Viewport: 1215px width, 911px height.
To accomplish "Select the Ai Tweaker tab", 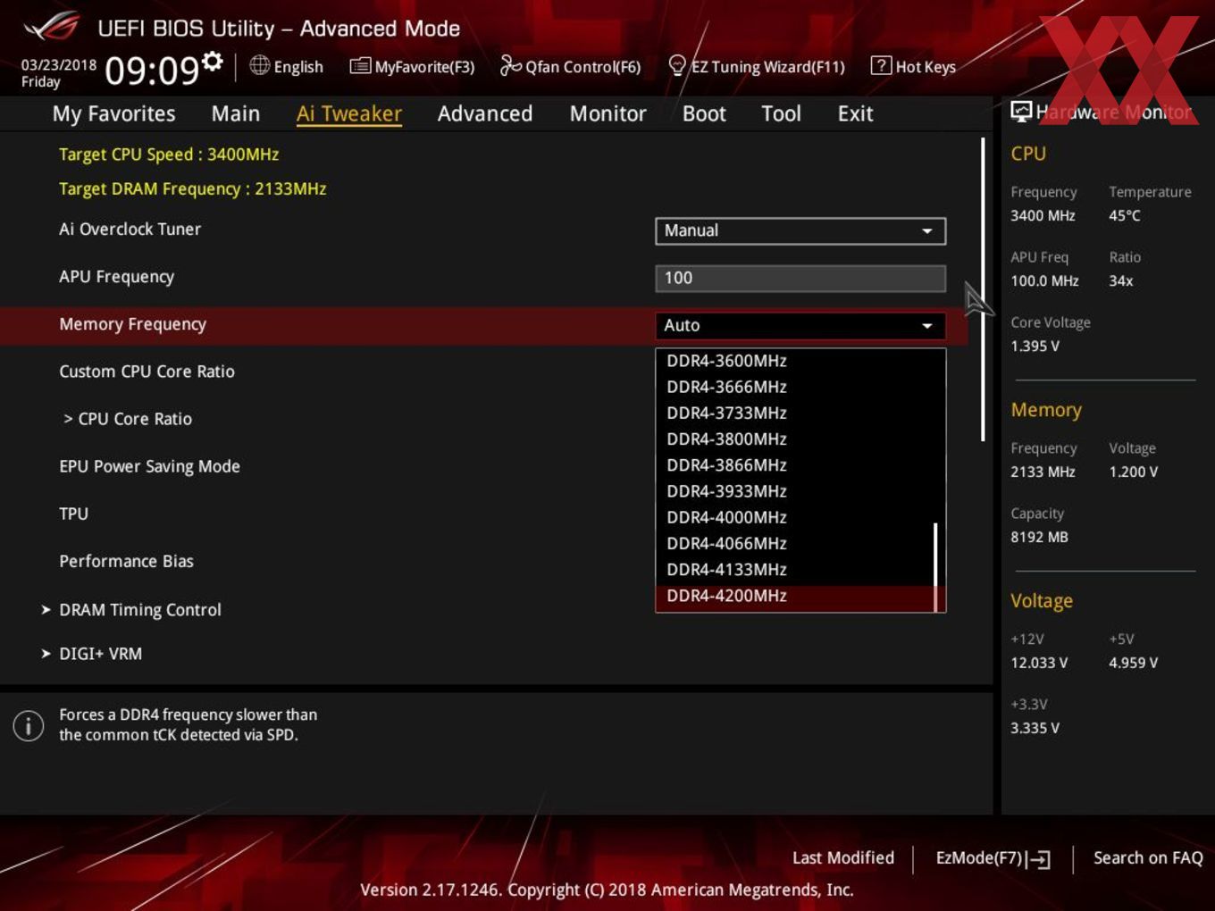I will [349, 113].
